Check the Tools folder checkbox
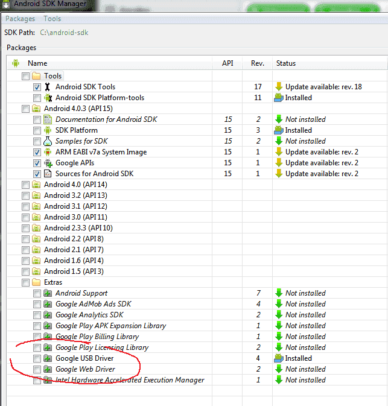 click(25, 76)
